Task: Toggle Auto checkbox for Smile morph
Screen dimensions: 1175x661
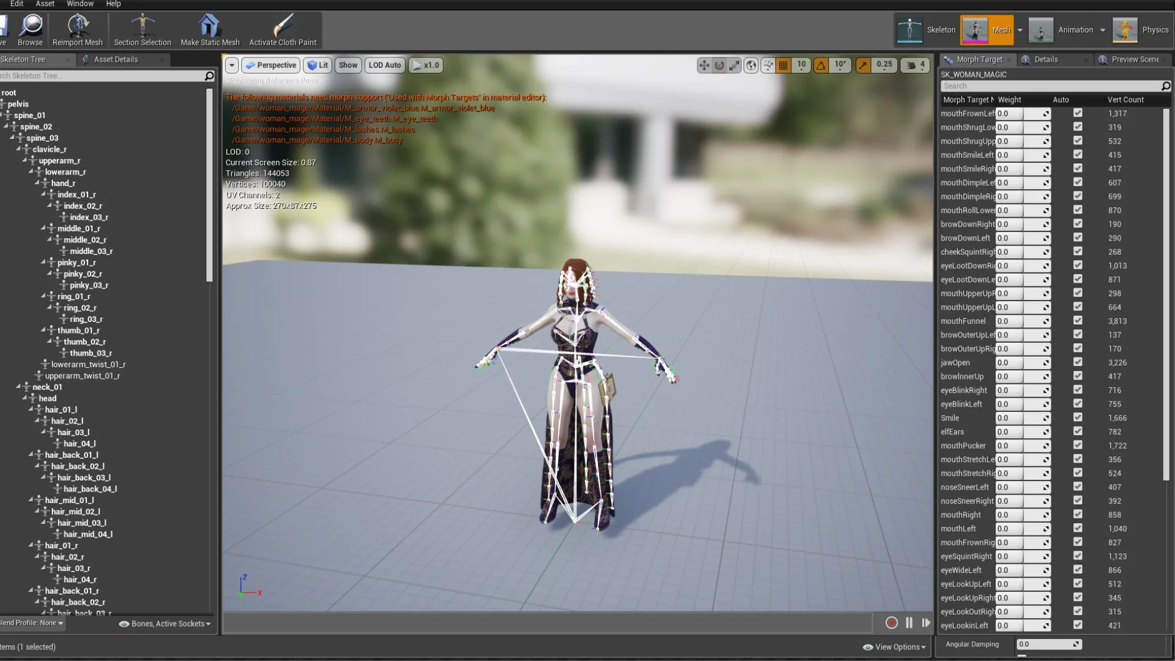Action: (x=1078, y=417)
